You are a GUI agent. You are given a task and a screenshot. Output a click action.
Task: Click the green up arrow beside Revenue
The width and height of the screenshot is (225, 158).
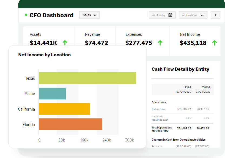coord(113,43)
